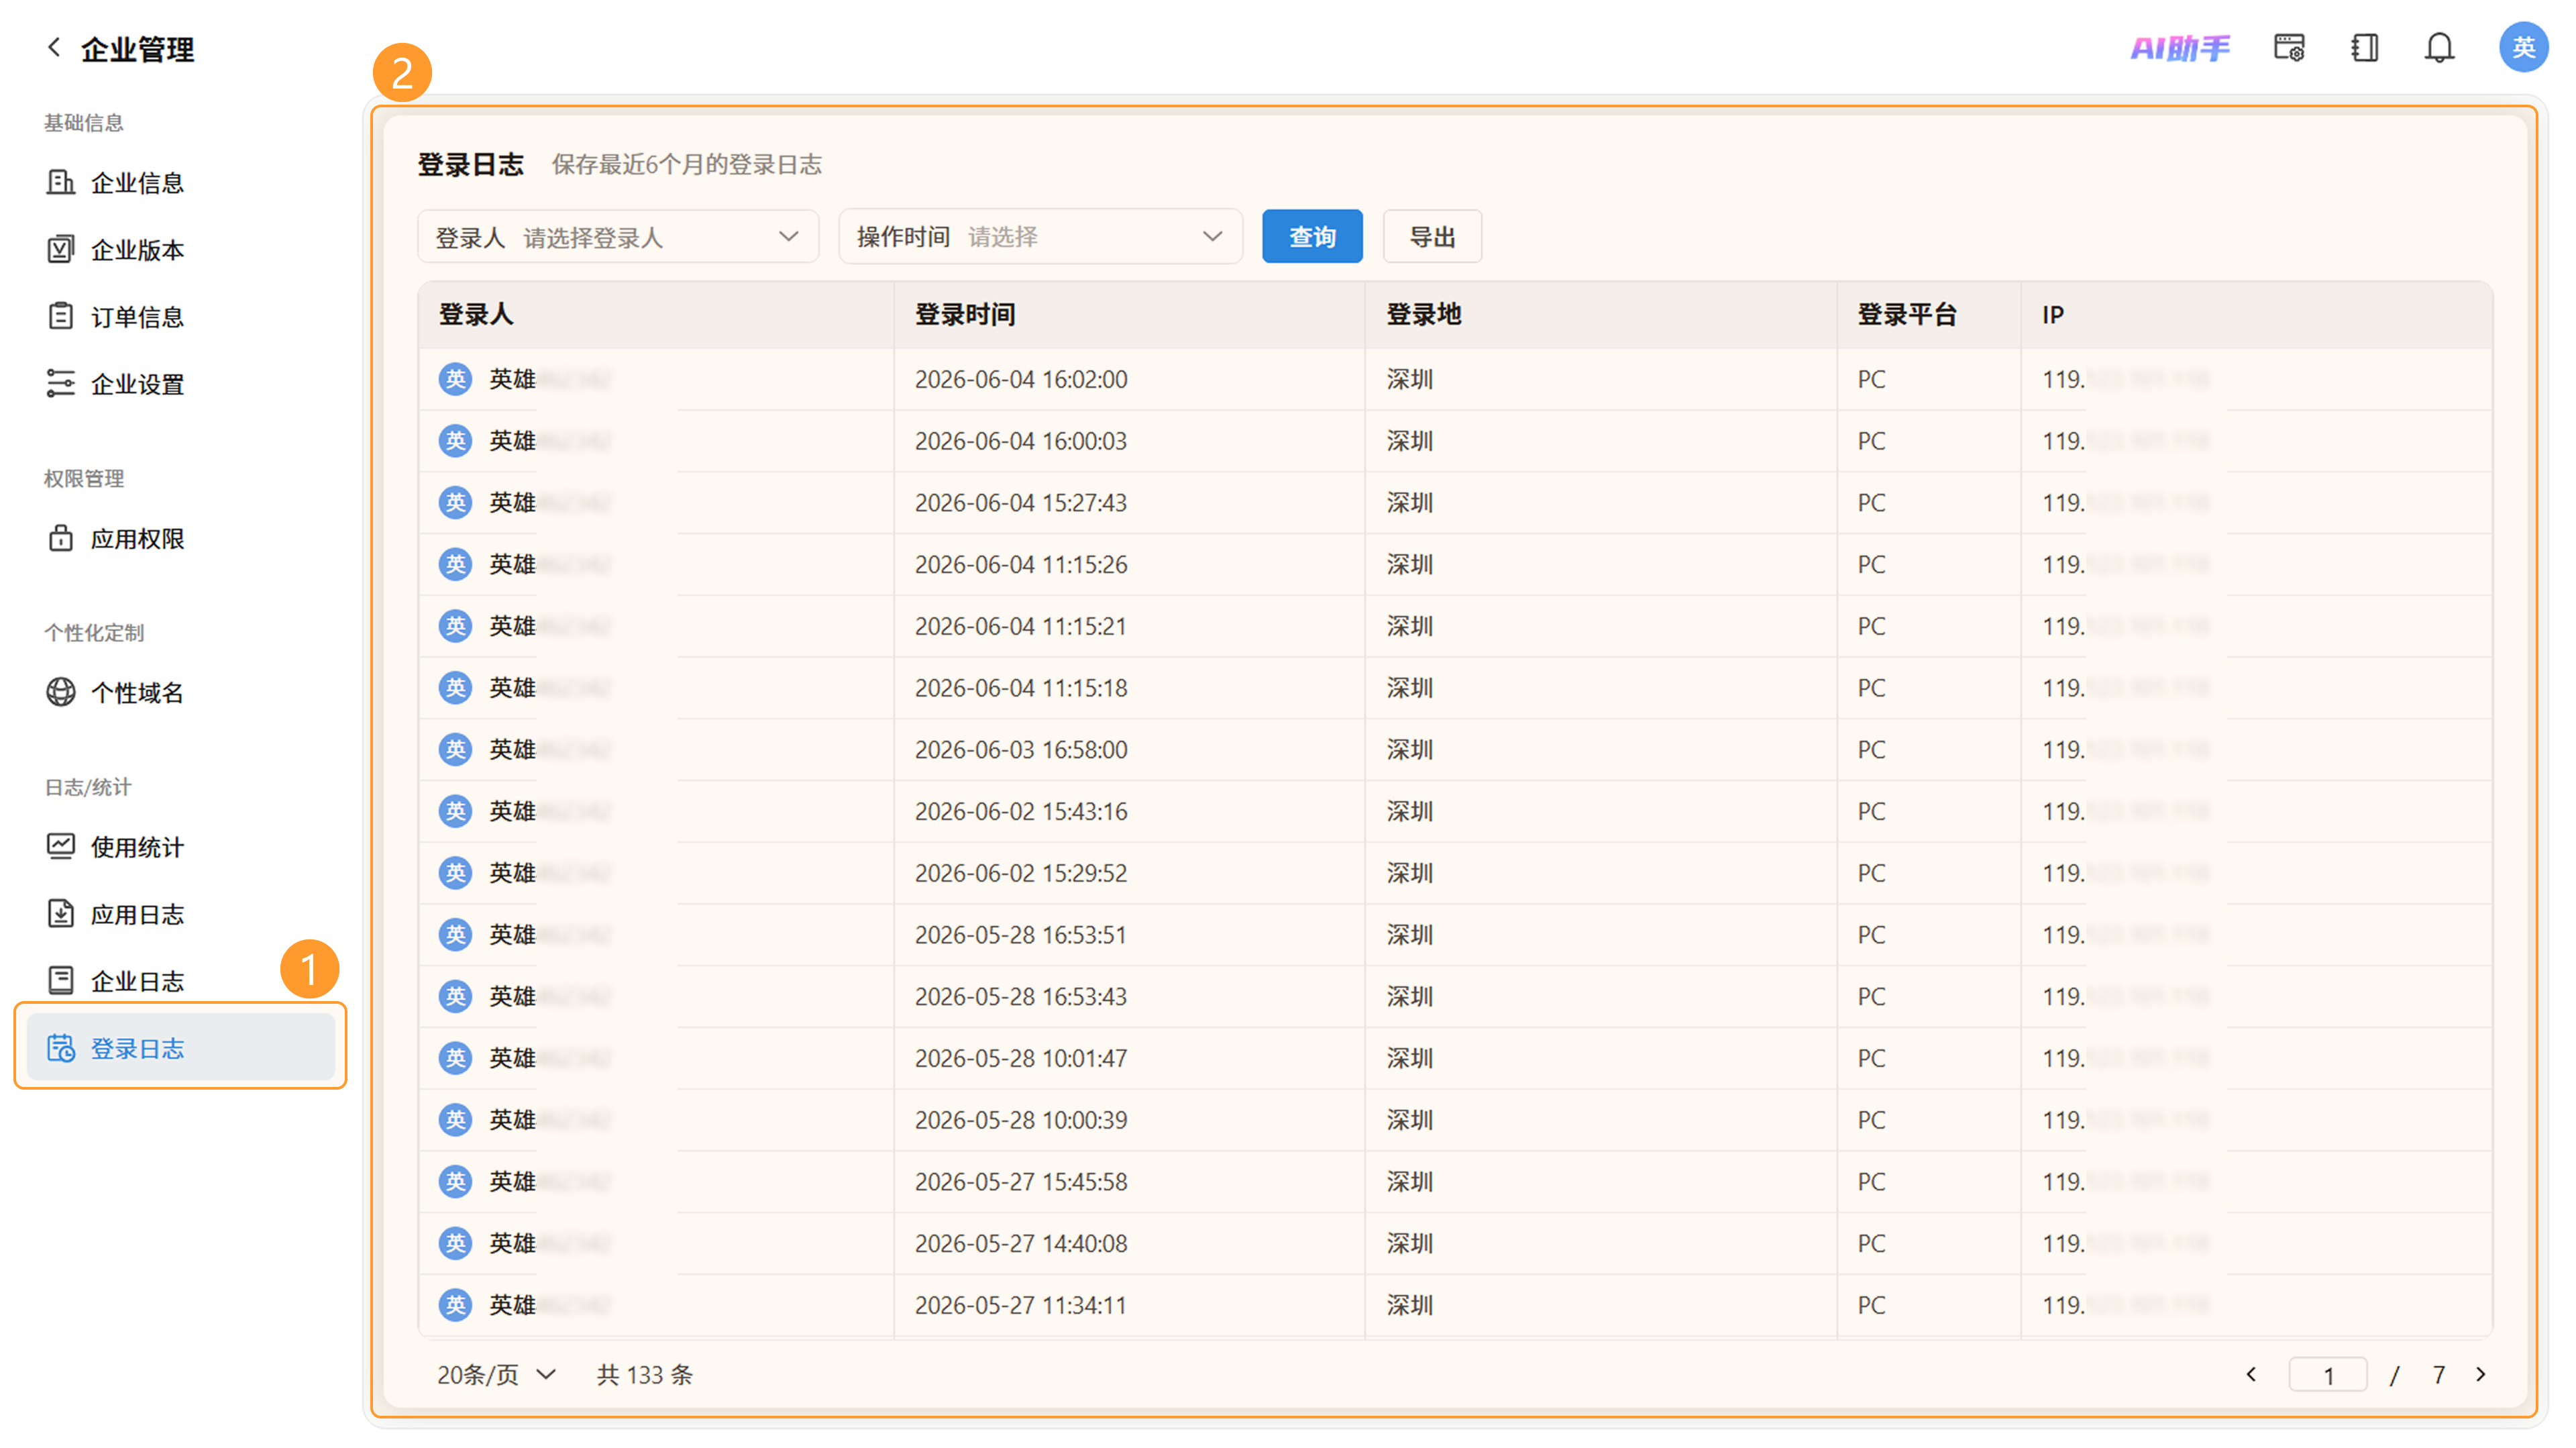Go back using the arrow beside 企业管理
This screenshot has height=1448, width=2576.
coord(54,47)
